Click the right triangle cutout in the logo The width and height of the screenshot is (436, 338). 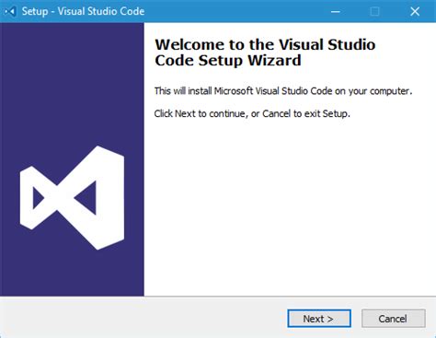click(x=87, y=198)
